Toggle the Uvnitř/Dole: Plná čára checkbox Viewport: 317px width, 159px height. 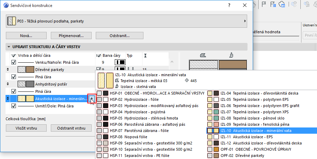click(13, 106)
